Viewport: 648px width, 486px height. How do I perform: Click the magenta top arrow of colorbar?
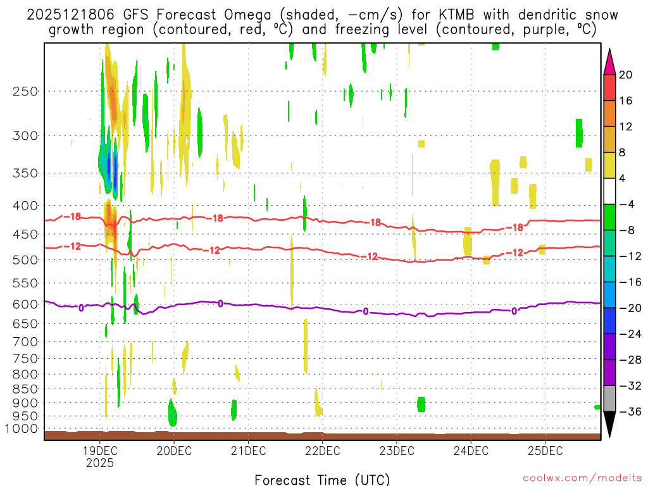(x=609, y=62)
